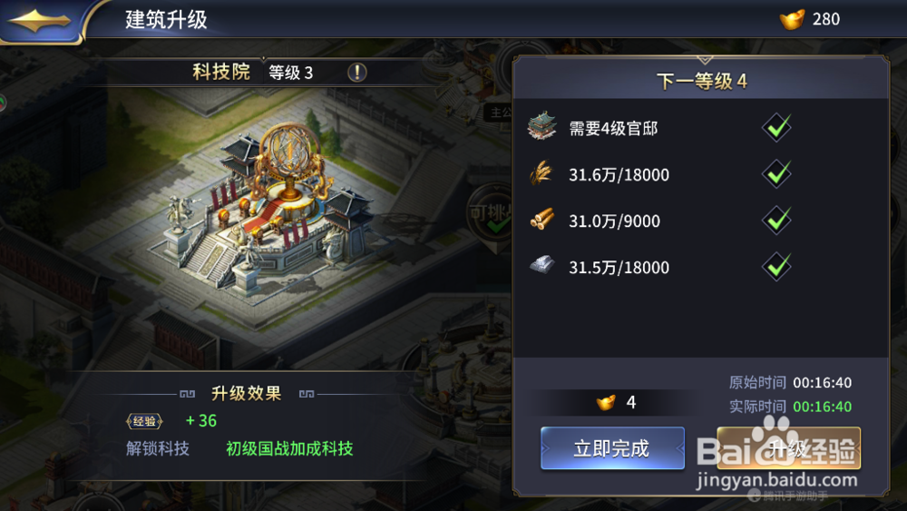Screen dimensions: 907x511
Task: Click checkmark next to 31.6万/18000 grain
Action: click(777, 173)
